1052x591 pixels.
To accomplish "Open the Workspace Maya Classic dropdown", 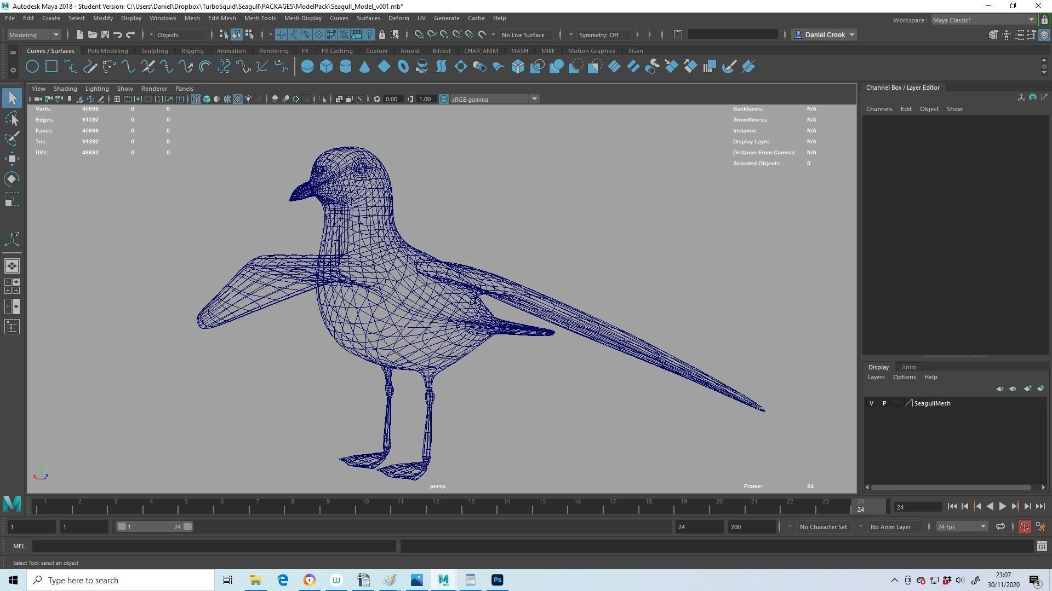I will click(x=984, y=20).
